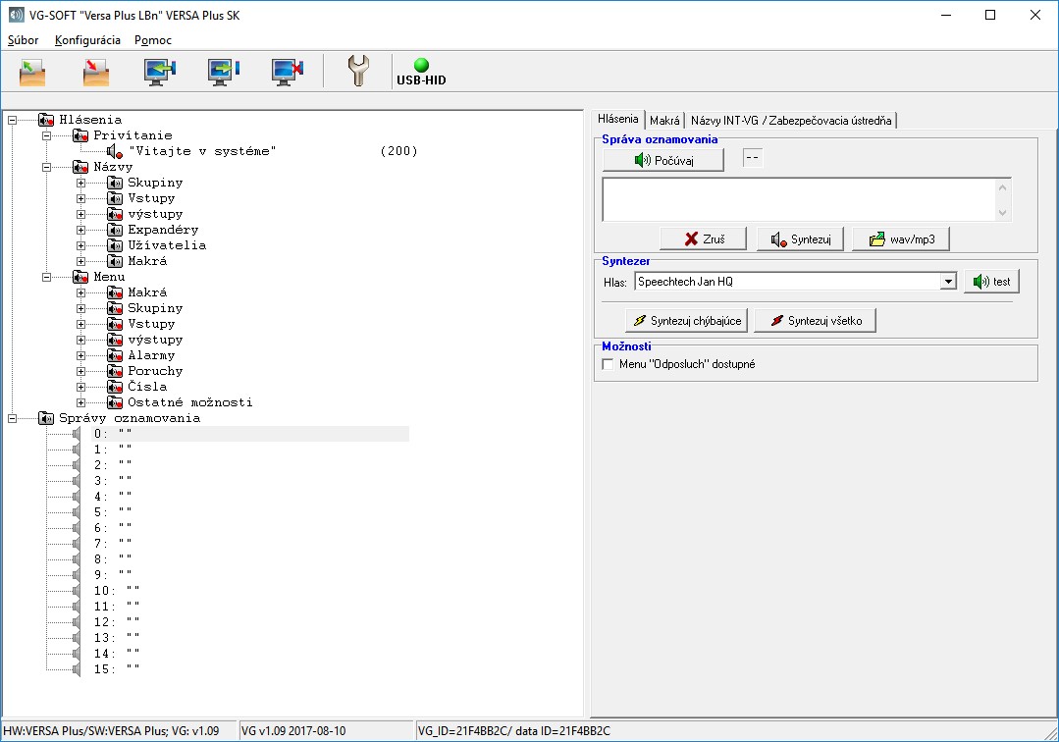Click the wav/mp3 import button
Screen dimensions: 1059x742
(901, 239)
